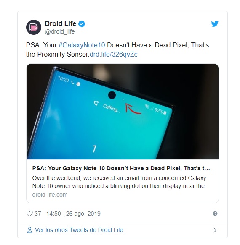This screenshot has width=240, height=245.
Task: Open the 14:50 - 26 ago. 2019 timestamp
Action: (73, 214)
